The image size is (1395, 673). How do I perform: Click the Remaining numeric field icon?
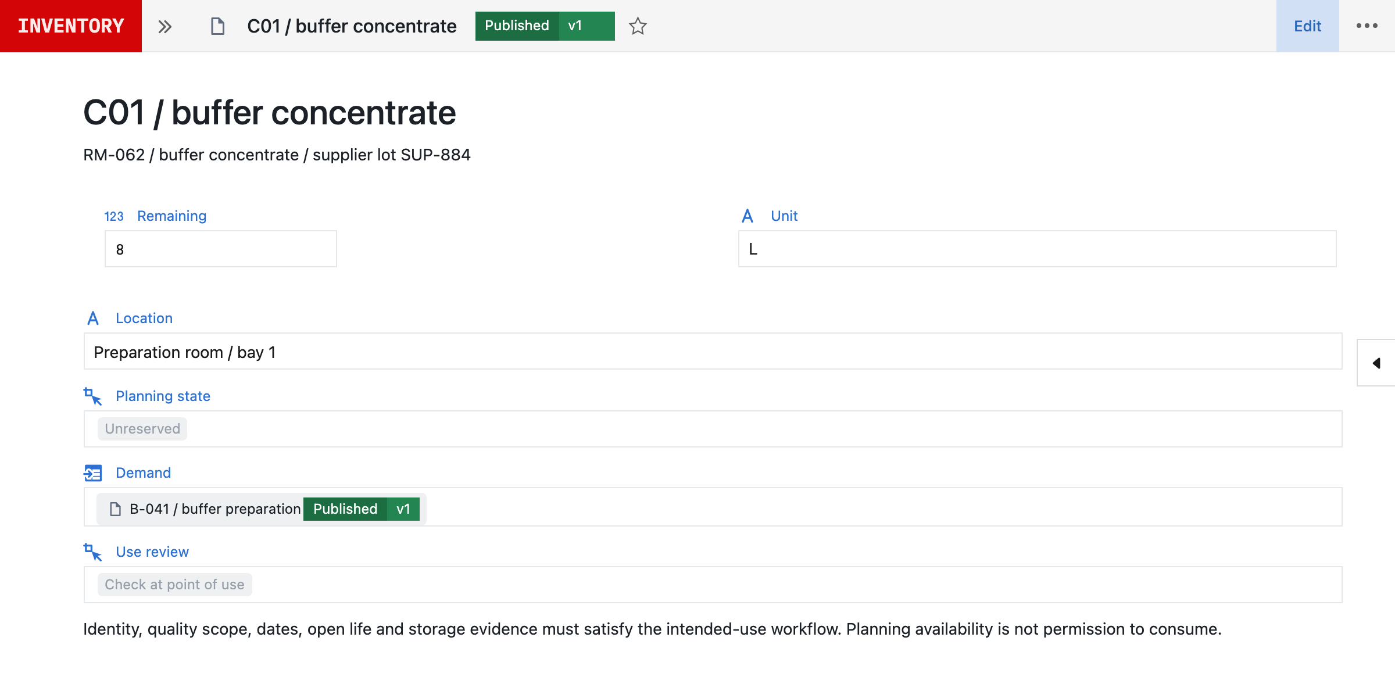coord(114,216)
